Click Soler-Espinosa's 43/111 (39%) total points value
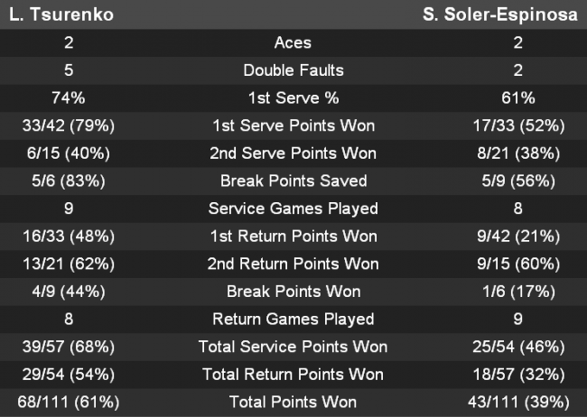587x417 pixels. (517, 402)
